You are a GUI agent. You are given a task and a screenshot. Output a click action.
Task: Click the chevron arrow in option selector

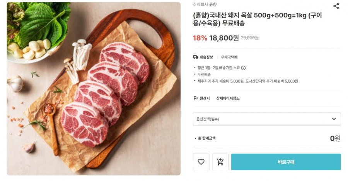click(334, 119)
